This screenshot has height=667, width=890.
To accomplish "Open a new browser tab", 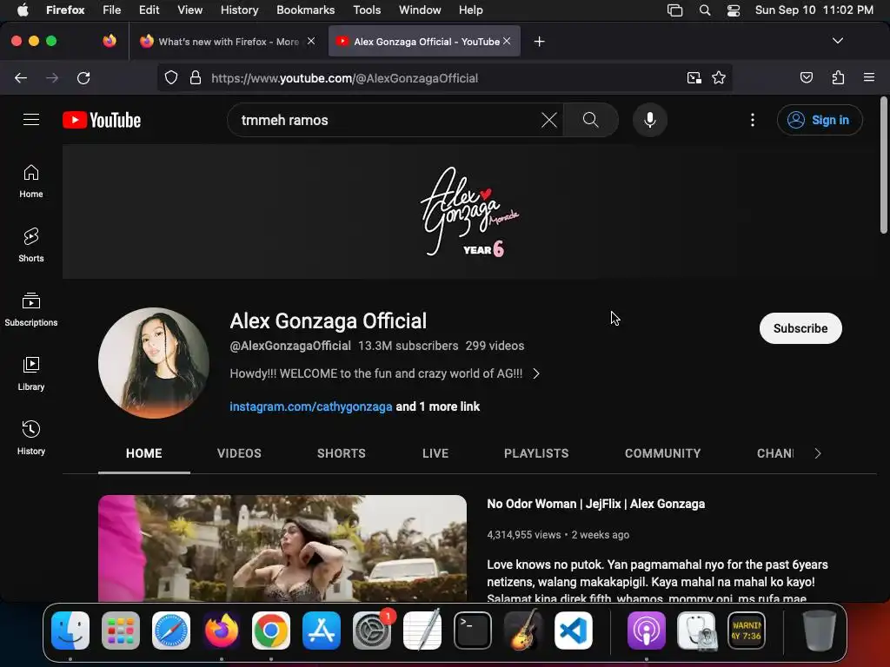I will (x=539, y=42).
